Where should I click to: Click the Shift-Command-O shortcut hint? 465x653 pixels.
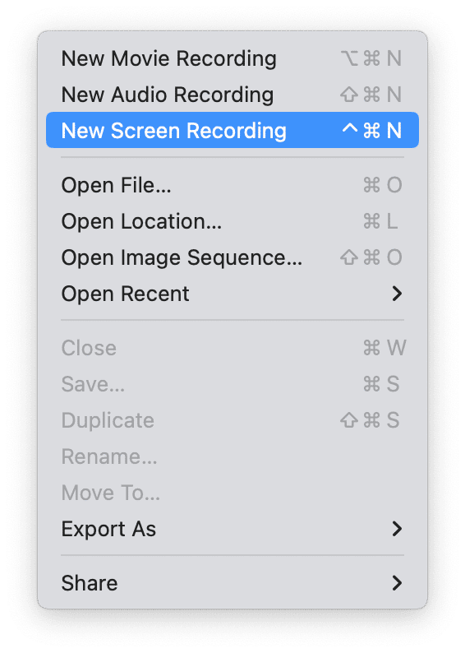371,257
